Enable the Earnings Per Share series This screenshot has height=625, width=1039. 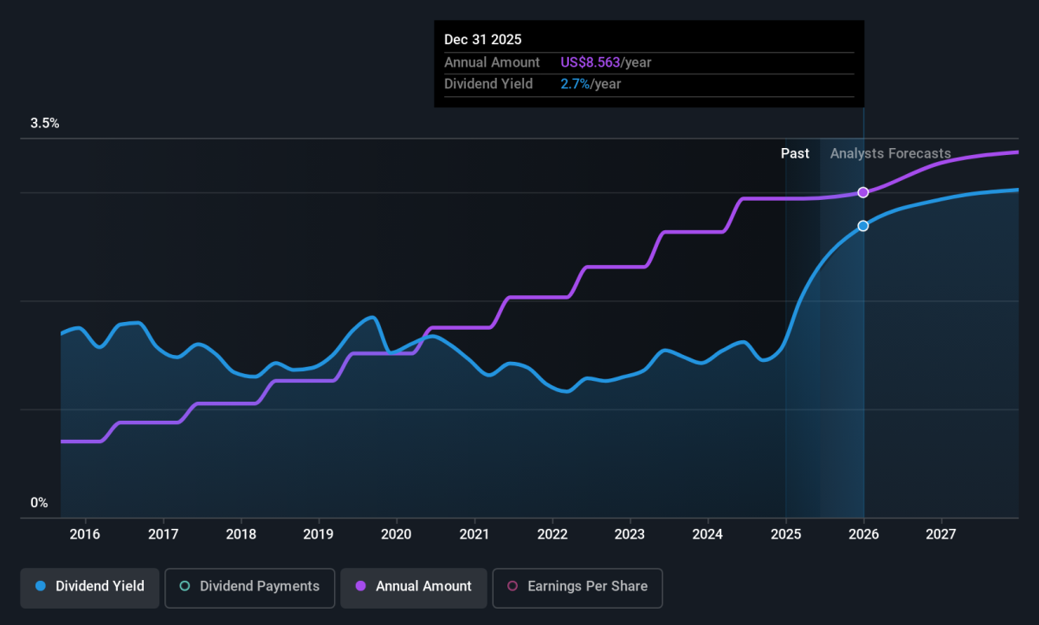pos(577,586)
